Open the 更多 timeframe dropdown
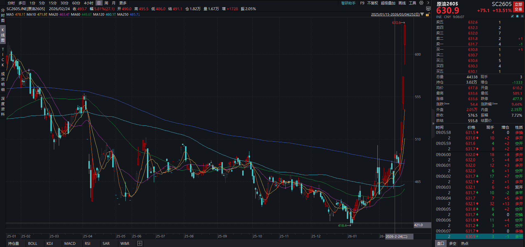 pos(123,3)
